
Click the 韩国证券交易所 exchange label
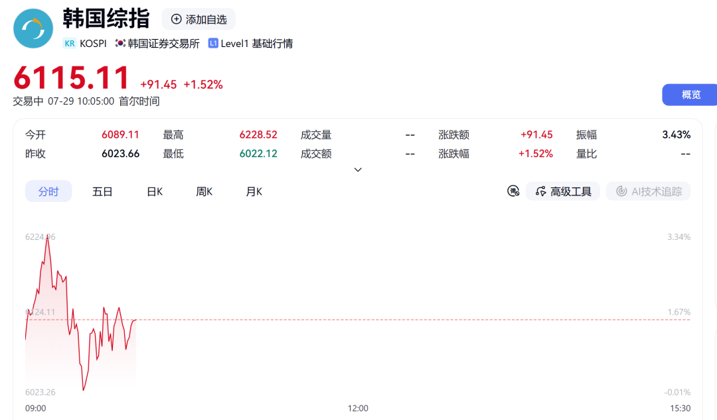pos(163,43)
